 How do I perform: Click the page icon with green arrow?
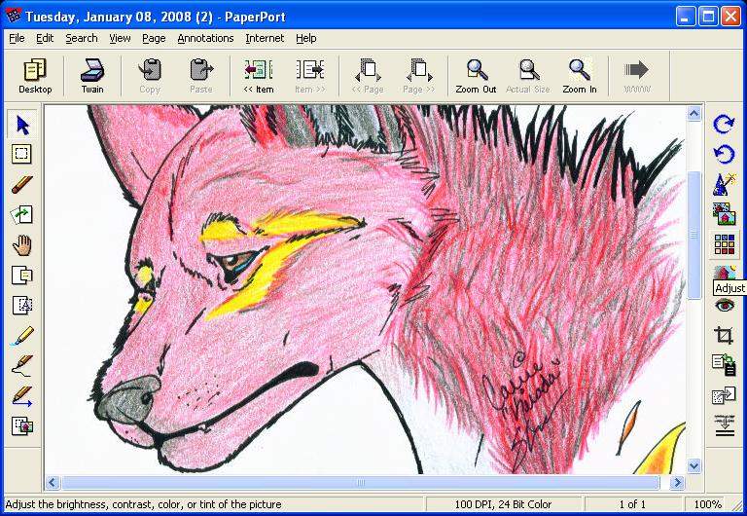pos(22,214)
